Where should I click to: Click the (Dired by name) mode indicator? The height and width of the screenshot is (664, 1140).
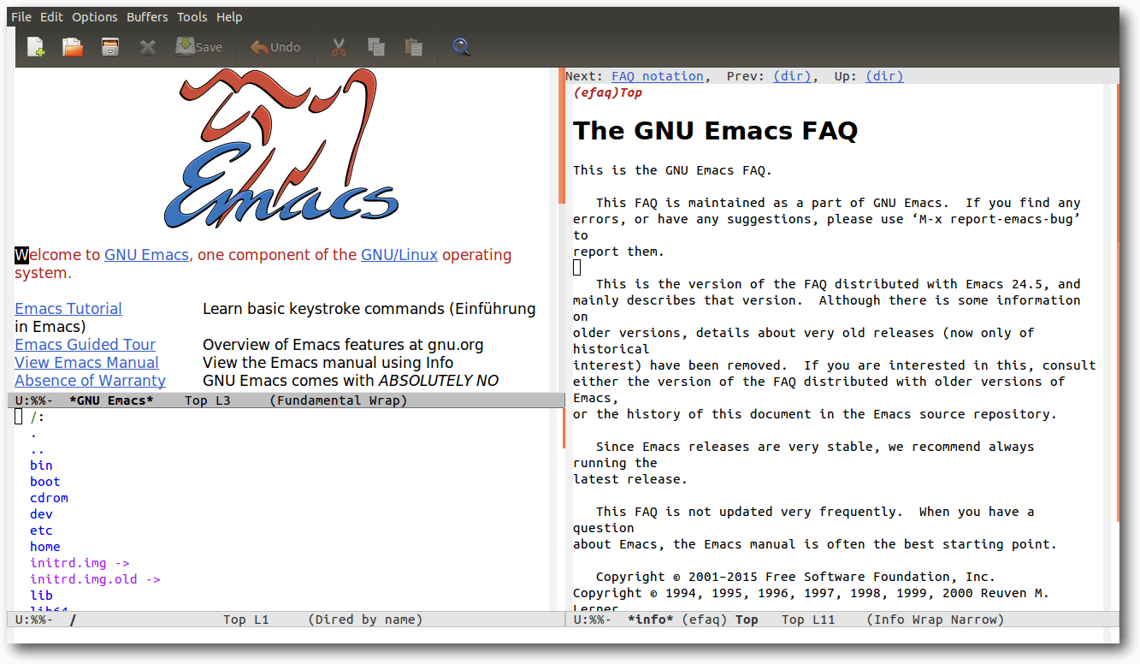coord(365,620)
